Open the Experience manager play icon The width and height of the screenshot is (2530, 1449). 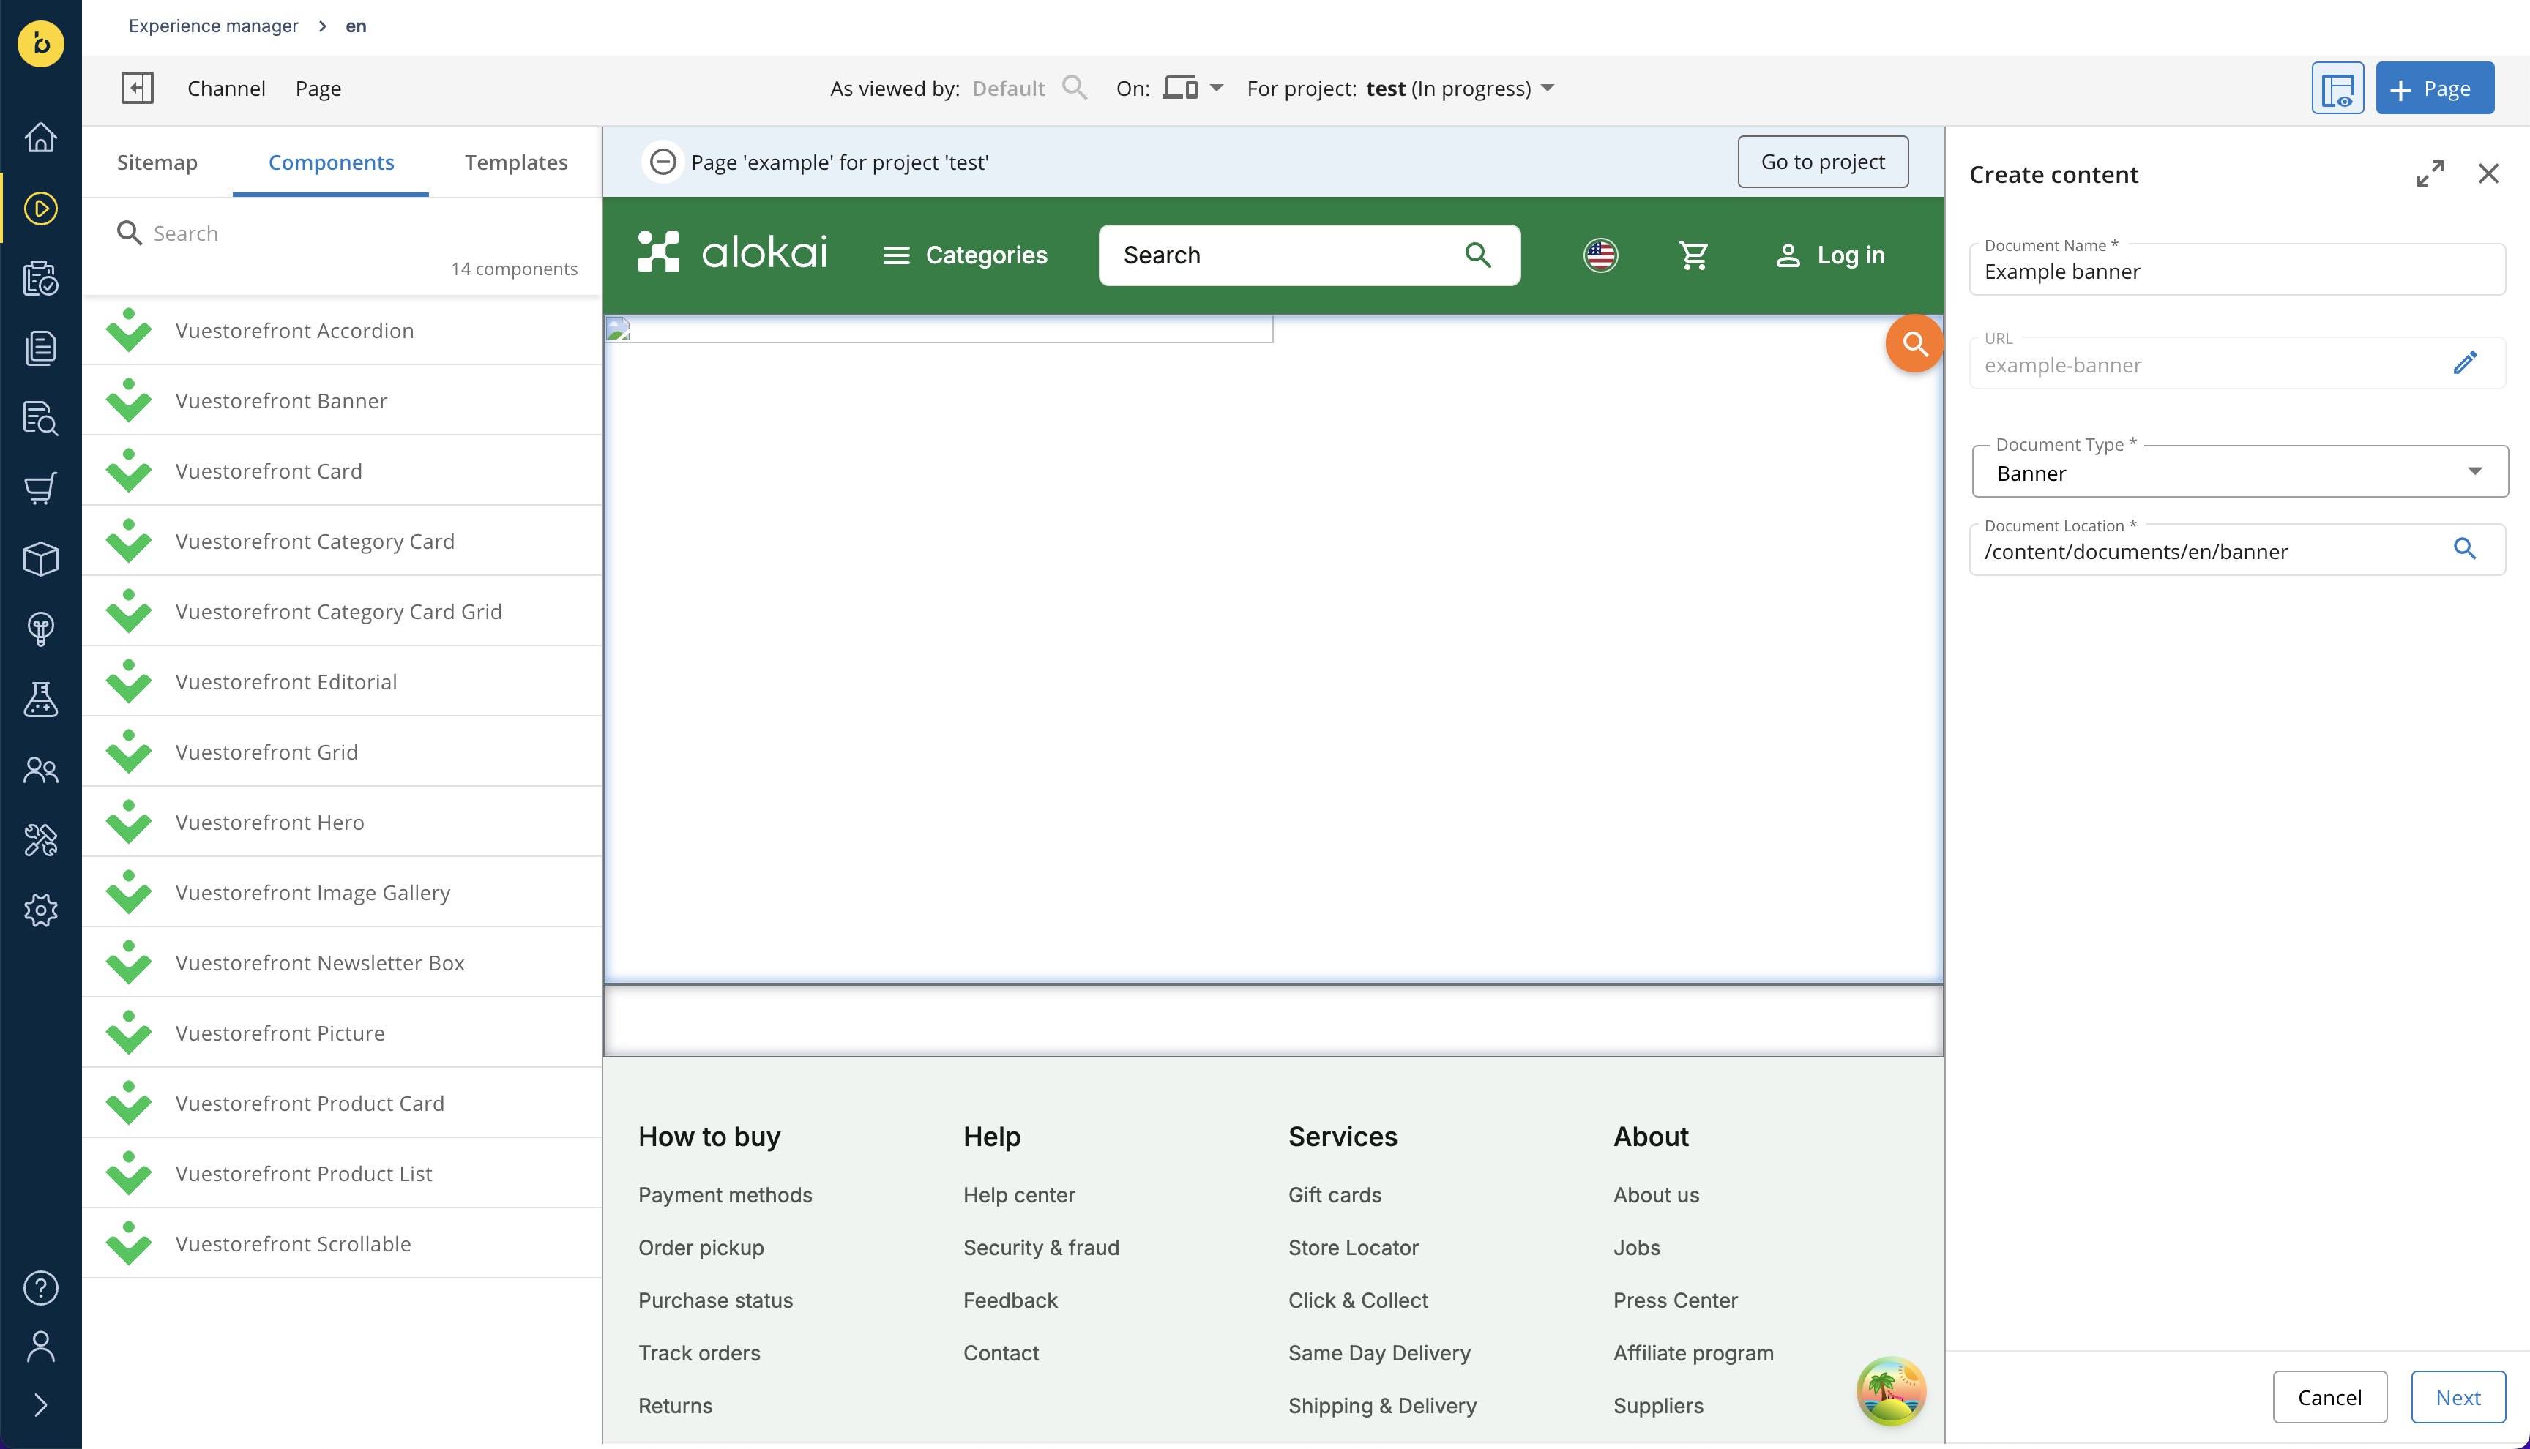(x=41, y=208)
